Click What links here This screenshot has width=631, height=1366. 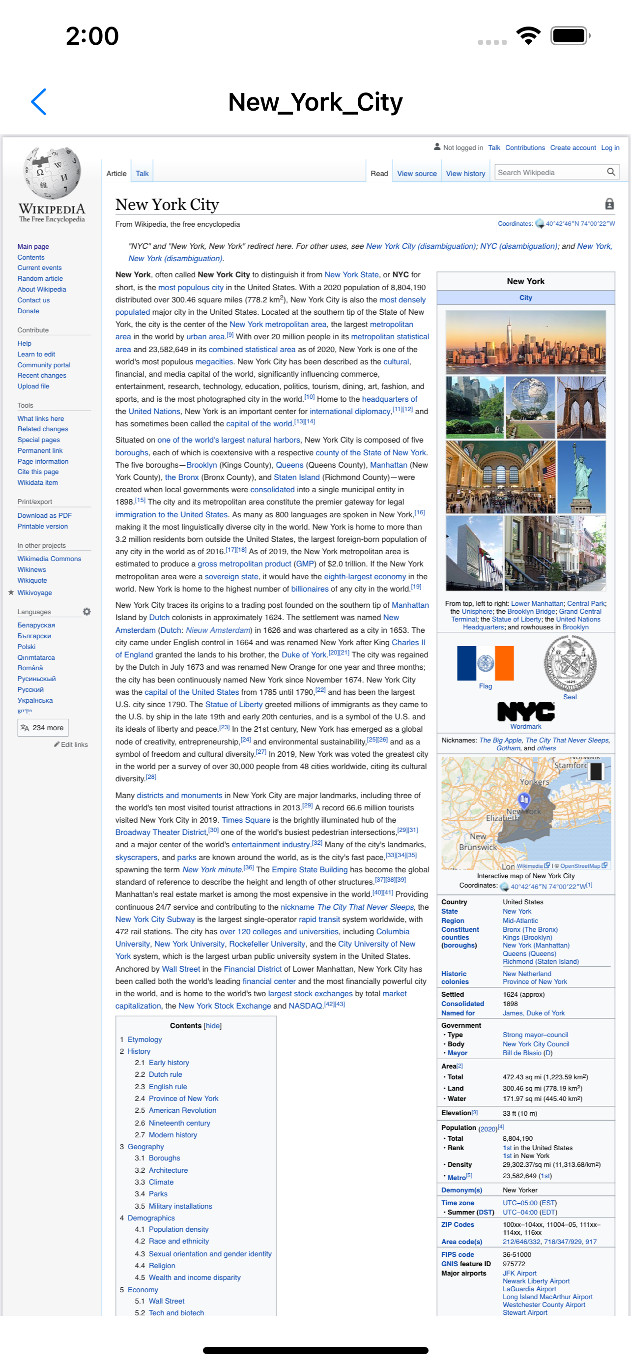tap(40, 418)
